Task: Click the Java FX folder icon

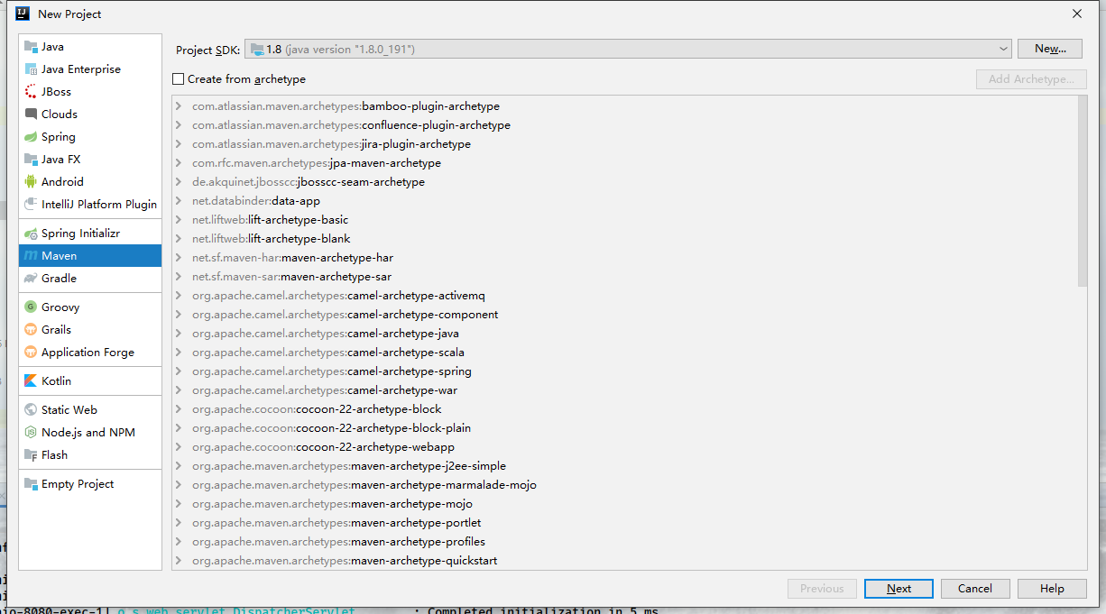Action: [x=31, y=160]
